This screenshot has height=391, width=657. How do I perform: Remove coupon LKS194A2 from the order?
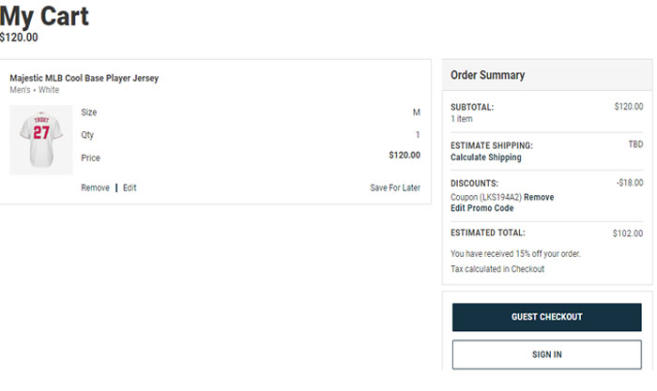(x=539, y=197)
